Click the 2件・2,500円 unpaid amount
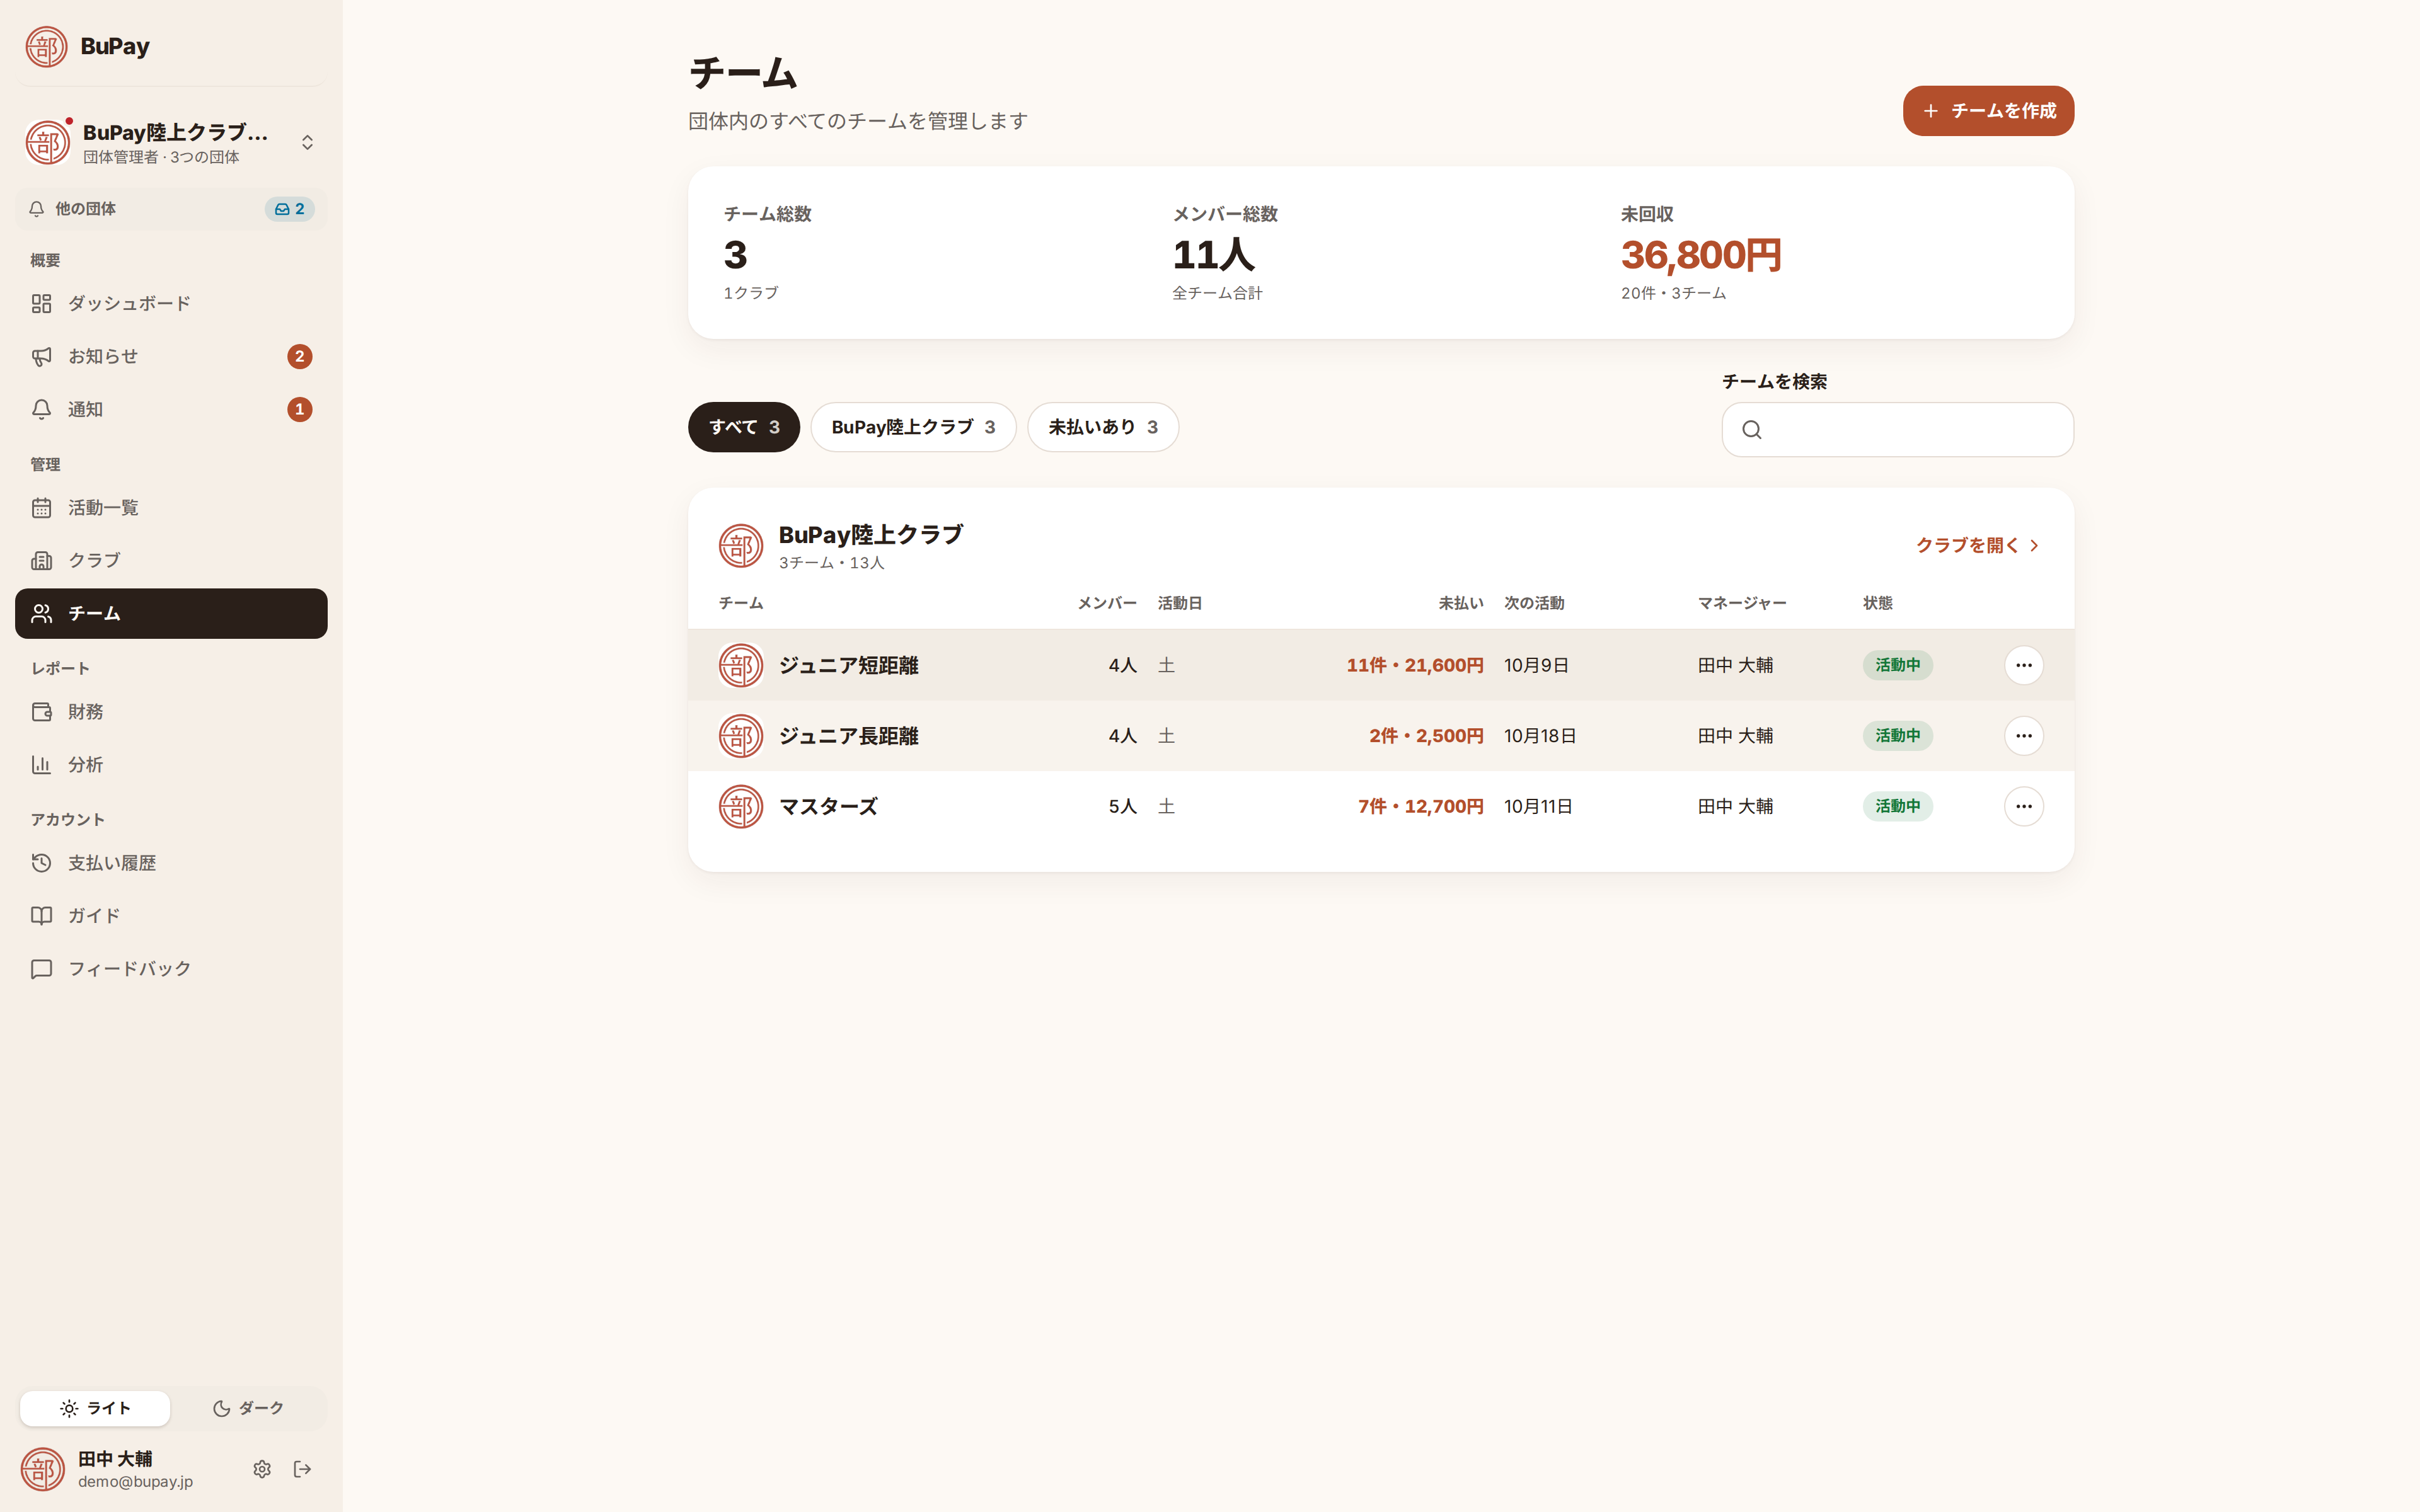This screenshot has height=1512, width=2420. [1426, 736]
